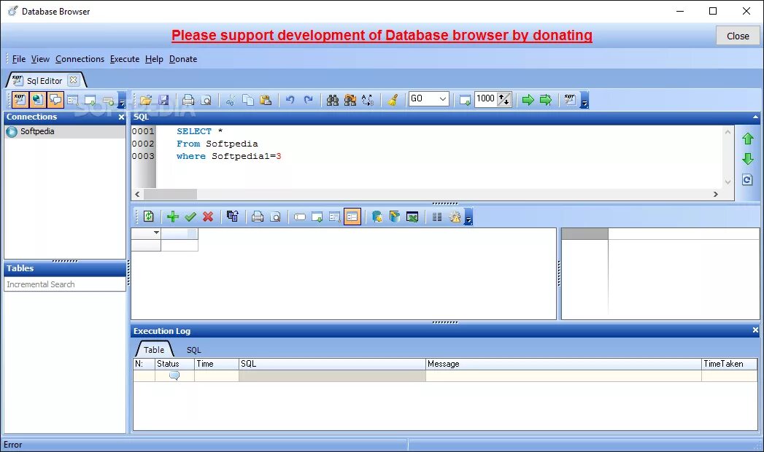Cut selection with the scissors icon
The image size is (764, 452).
coord(231,100)
